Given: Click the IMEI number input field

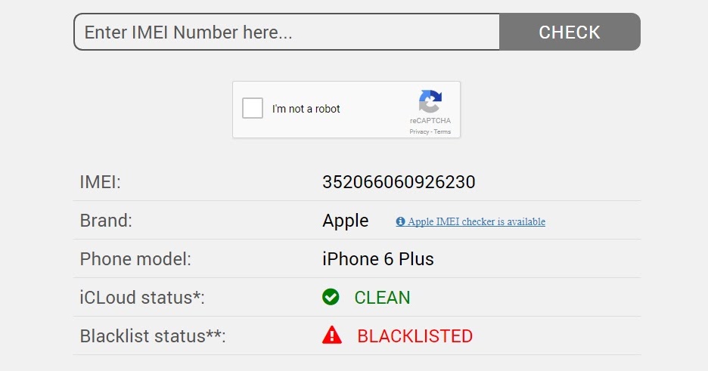Looking at the screenshot, I should [287, 32].
